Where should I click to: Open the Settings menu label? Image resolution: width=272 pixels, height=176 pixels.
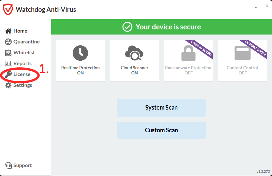click(x=23, y=85)
